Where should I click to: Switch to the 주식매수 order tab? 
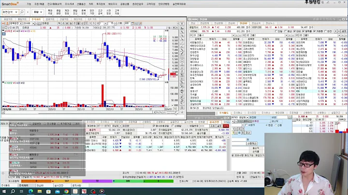coord(238,113)
